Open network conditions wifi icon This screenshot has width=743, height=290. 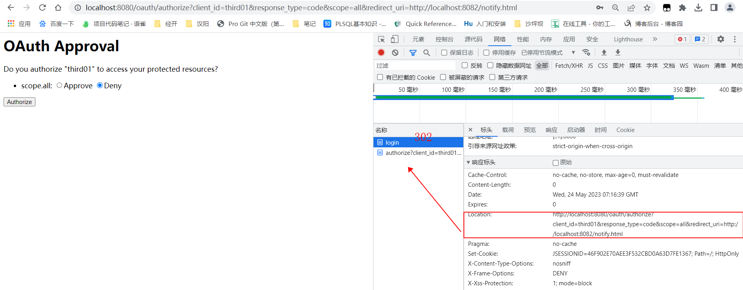586,52
